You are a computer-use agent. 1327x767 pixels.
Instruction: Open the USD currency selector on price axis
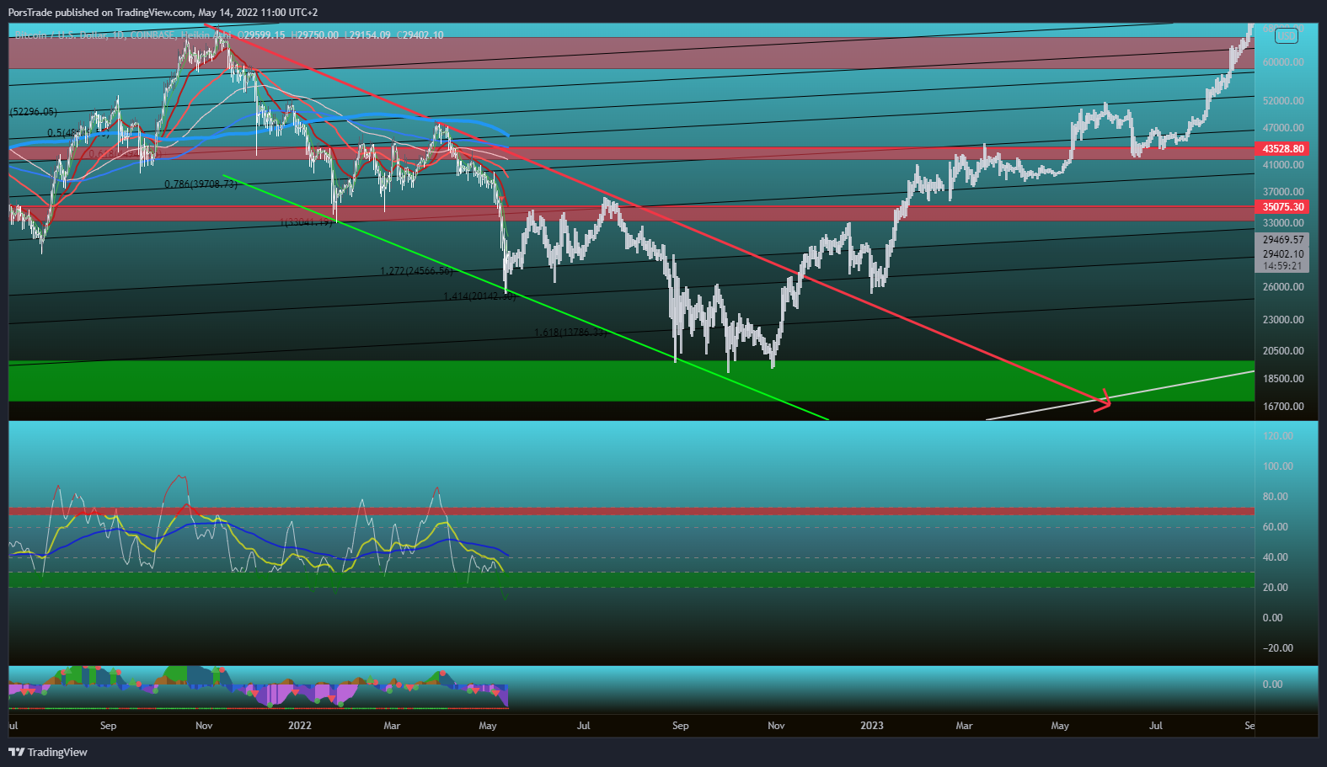pos(1286,35)
